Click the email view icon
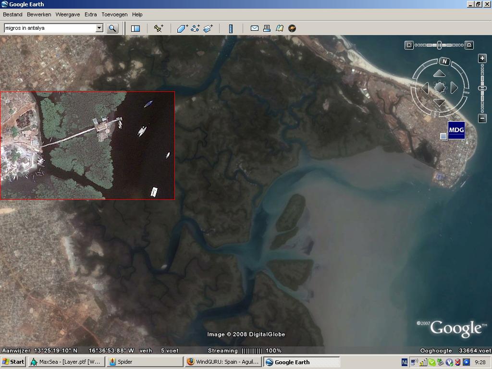This screenshot has height=369, width=492. tap(255, 28)
